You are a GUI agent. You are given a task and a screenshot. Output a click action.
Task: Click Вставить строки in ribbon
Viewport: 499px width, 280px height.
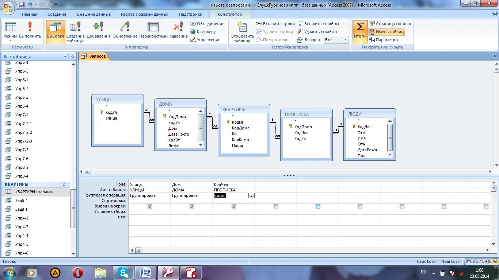tap(275, 24)
